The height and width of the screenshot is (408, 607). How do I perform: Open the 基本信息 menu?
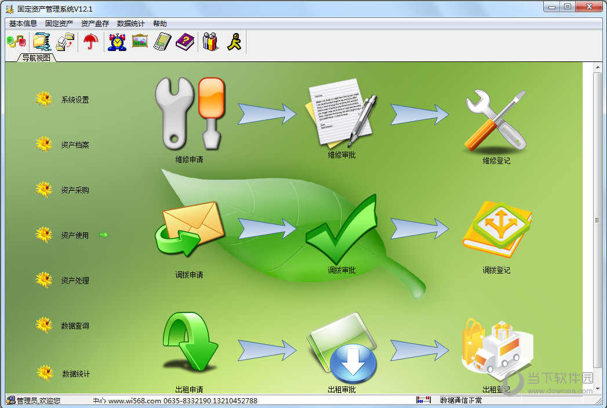coord(23,24)
